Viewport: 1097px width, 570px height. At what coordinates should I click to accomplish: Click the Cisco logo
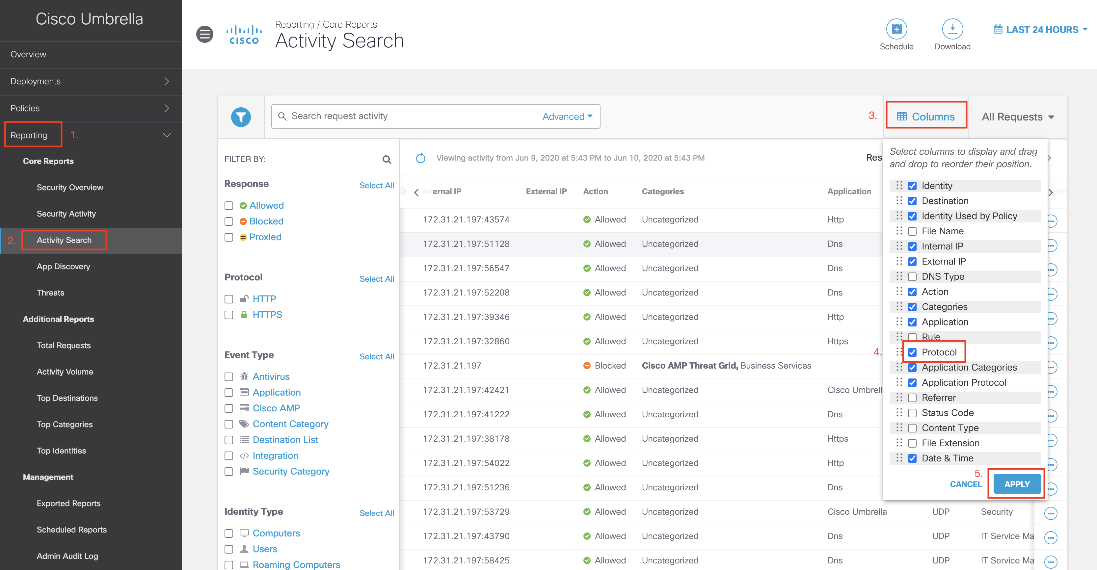[244, 35]
